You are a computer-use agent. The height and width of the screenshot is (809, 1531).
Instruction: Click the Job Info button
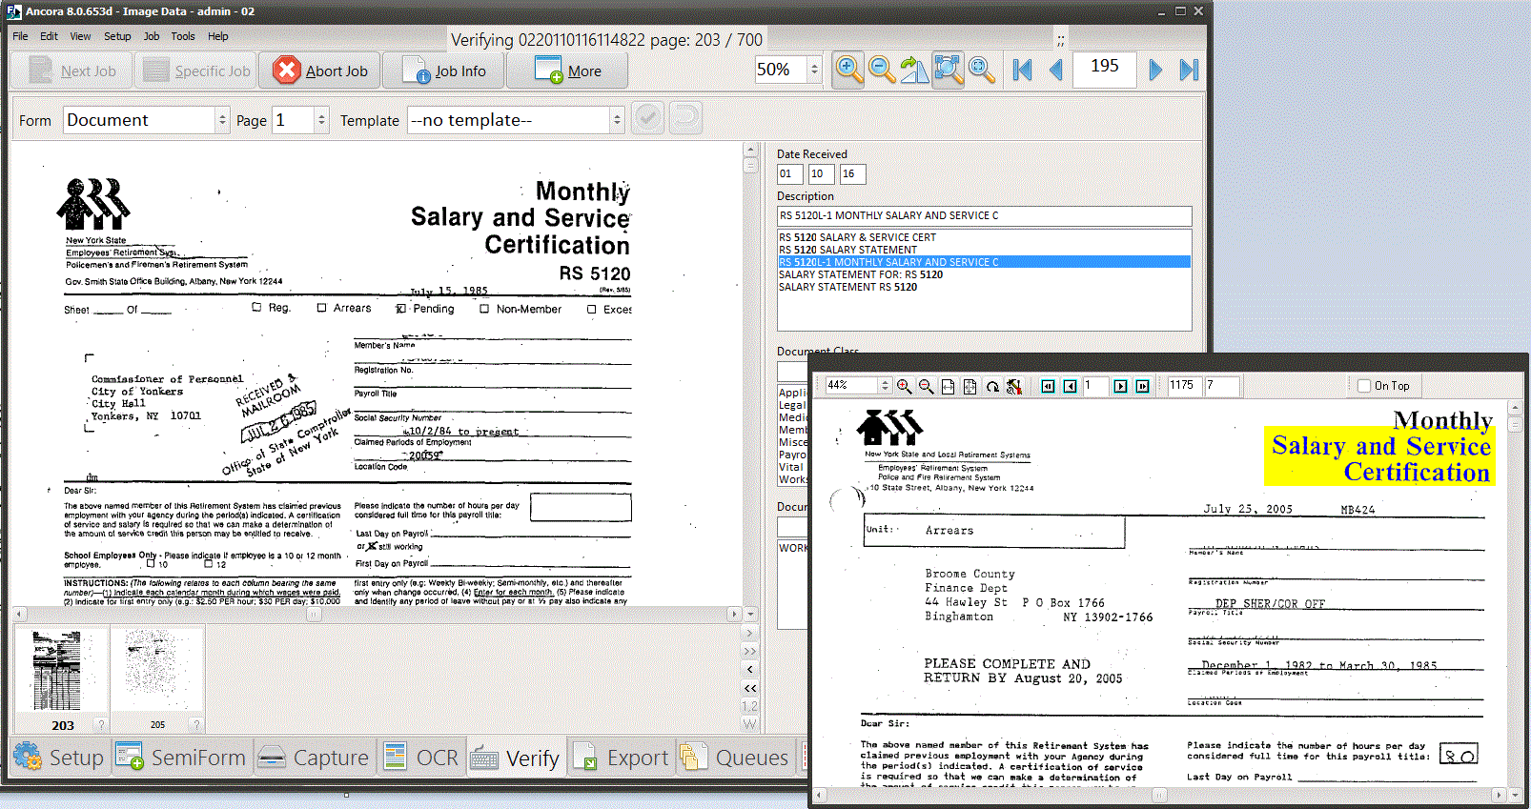point(444,71)
